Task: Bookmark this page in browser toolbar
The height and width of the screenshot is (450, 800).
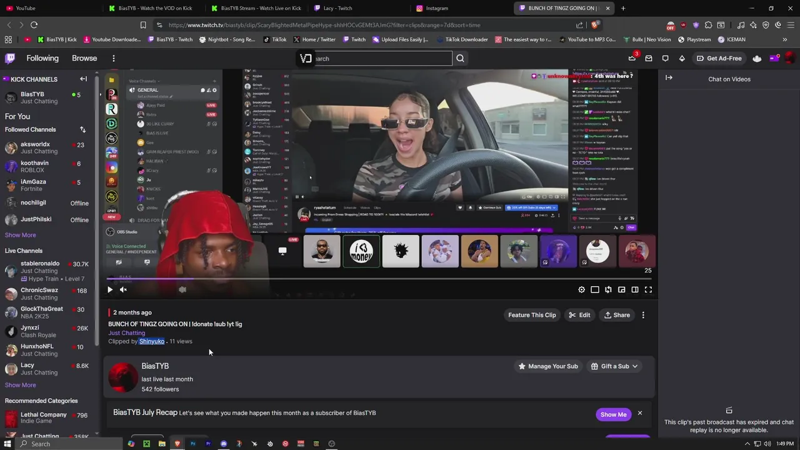Action: [143, 25]
